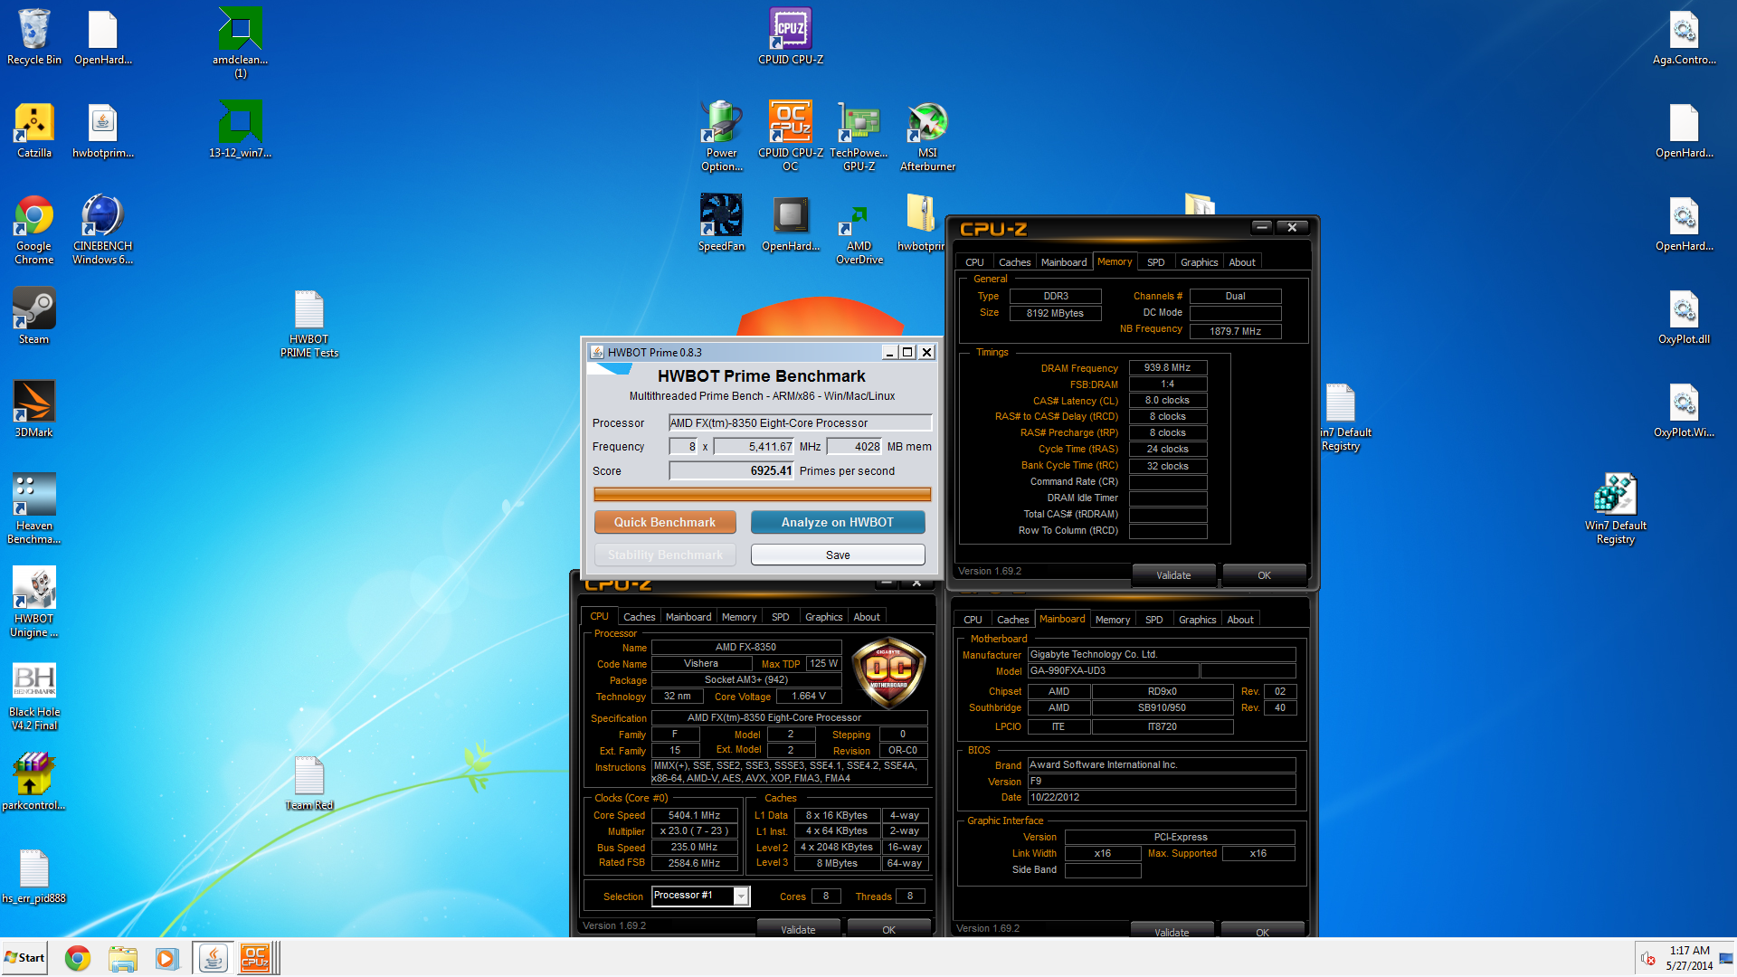Click the Processor name field
Image resolution: width=1737 pixels, height=977 pixels.
coord(800,422)
